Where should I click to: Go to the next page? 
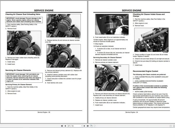pyautogui.click(x=84, y=126)
